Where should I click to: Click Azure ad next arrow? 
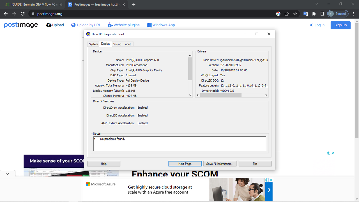click(x=269, y=190)
